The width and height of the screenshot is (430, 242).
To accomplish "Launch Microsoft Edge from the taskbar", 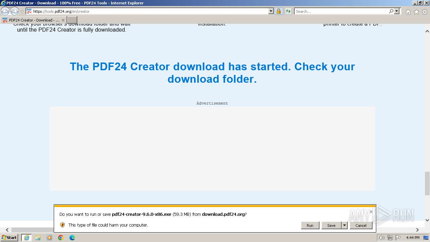I will [72, 238].
